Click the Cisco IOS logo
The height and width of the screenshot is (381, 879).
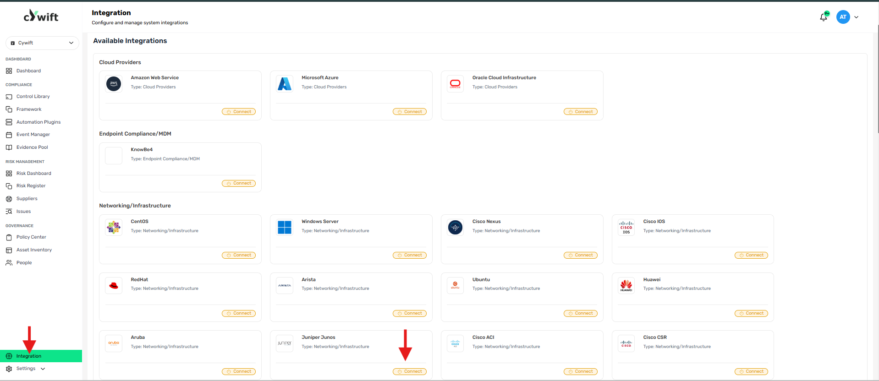tap(626, 228)
